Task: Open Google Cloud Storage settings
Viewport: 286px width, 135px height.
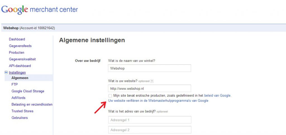Action: 28,91
